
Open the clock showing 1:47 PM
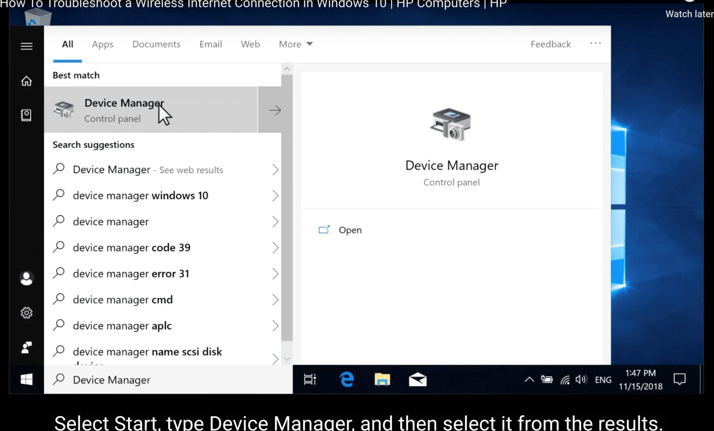[x=640, y=380]
